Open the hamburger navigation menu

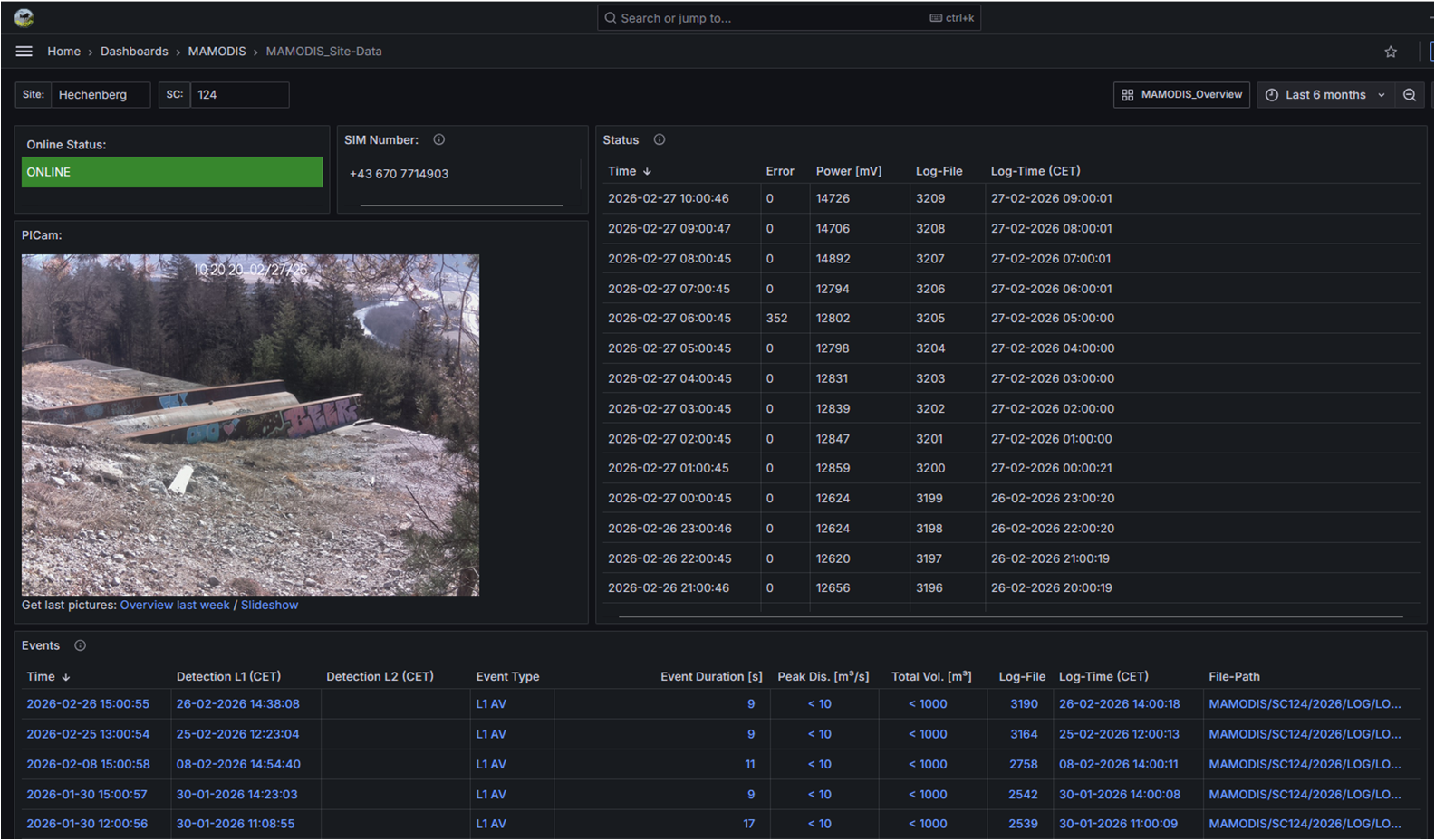pyautogui.click(x=24, y=52)
